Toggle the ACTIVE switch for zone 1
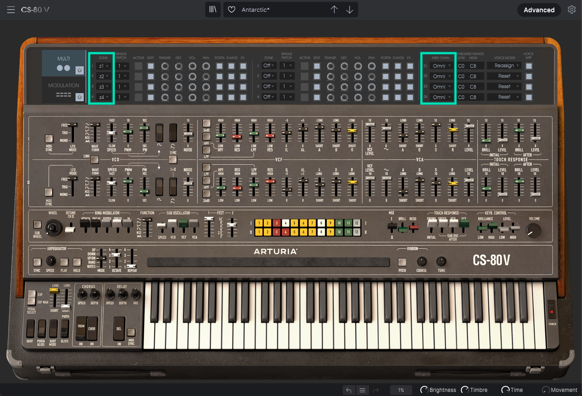The width and height of the screenshot is (582, 396). pos(138,66)
